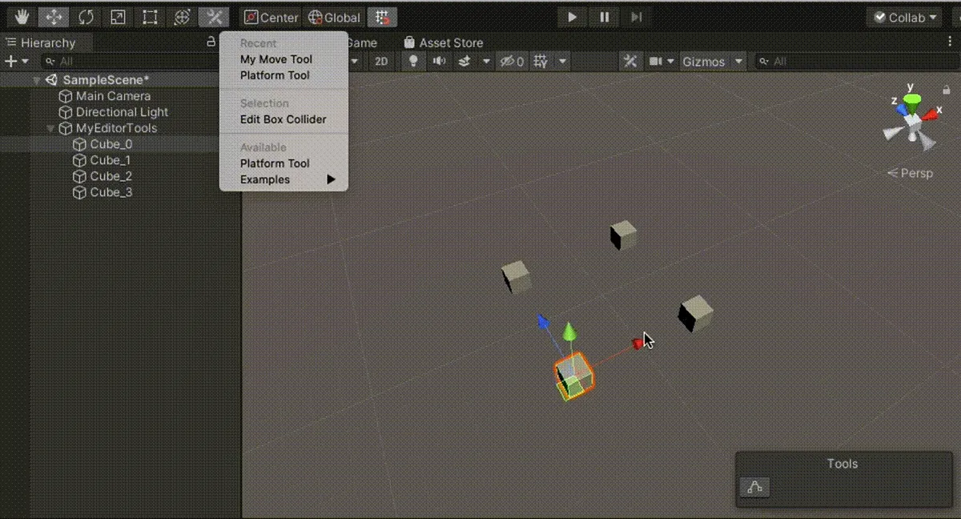Choose My Move Tool from menu

tap(276, 59)
